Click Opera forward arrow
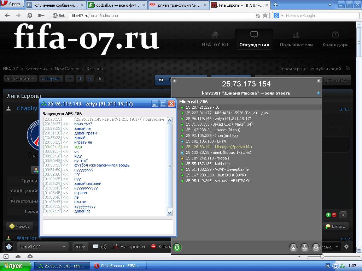 click(x=18, y=16)
